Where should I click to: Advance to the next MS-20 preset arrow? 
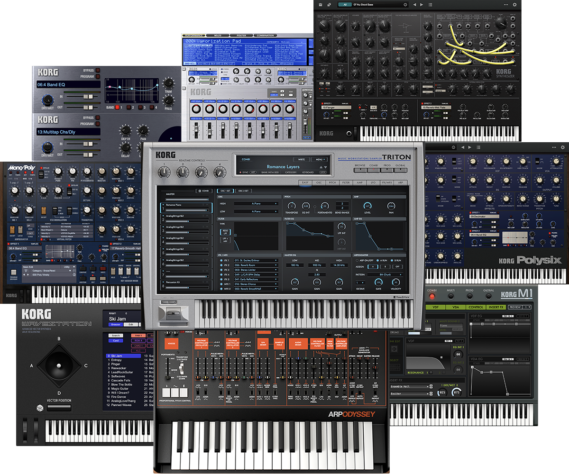coord(422,4)
